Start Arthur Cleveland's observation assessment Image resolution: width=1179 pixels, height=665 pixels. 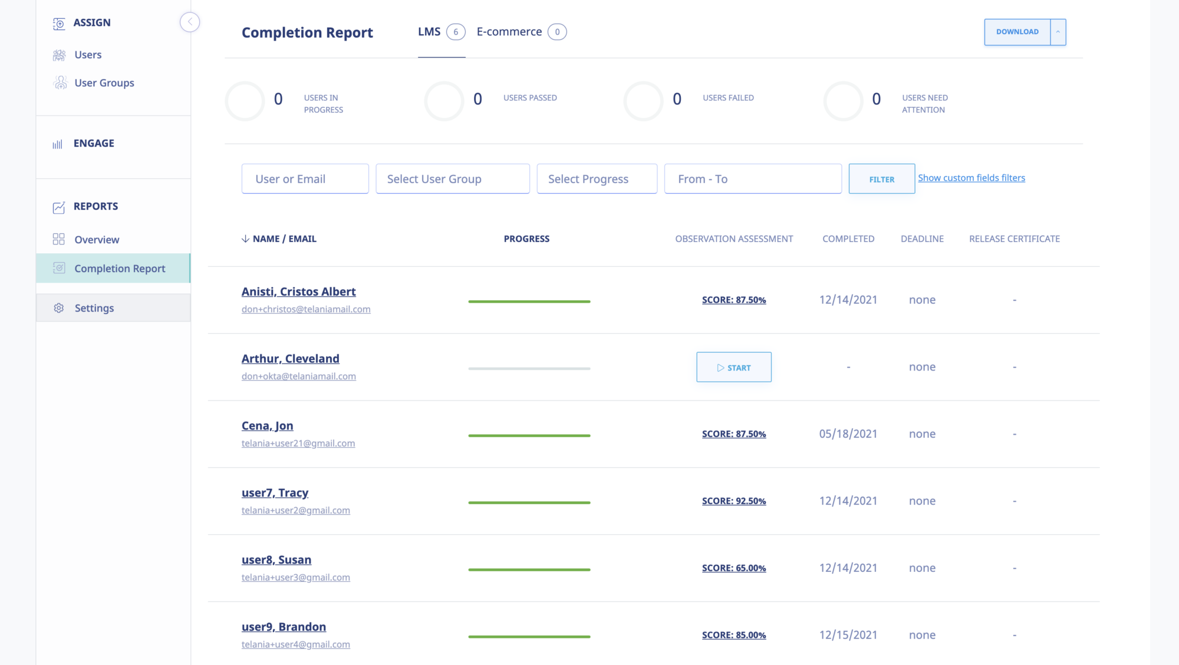pyautogui.click(x=733, y=367)
